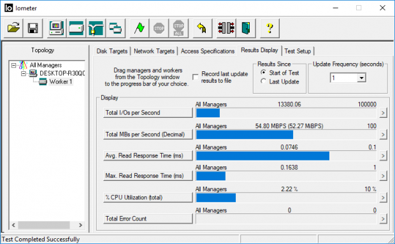This screenshot has height=244, width=395.
Task: Expand Total MBs per Second details arrow
Action: coord(383,134)
